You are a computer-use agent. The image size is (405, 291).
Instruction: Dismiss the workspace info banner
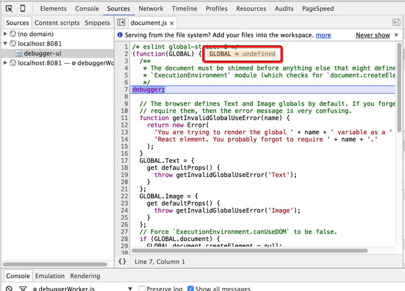point(397,35)
